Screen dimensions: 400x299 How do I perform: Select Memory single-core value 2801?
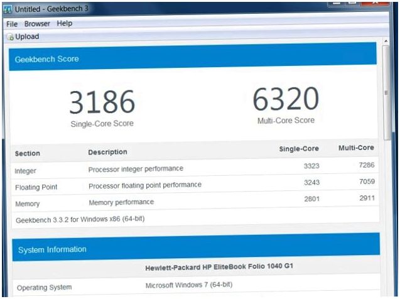(311, 198)
